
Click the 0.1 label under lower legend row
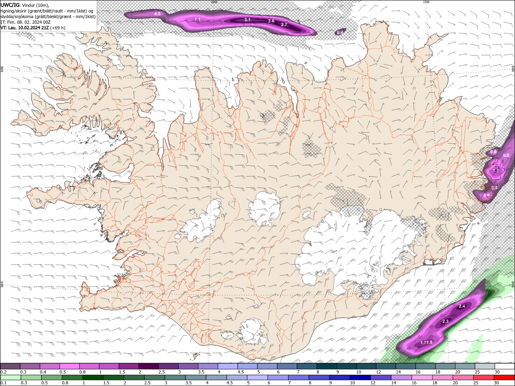click(x=4, y=383)
